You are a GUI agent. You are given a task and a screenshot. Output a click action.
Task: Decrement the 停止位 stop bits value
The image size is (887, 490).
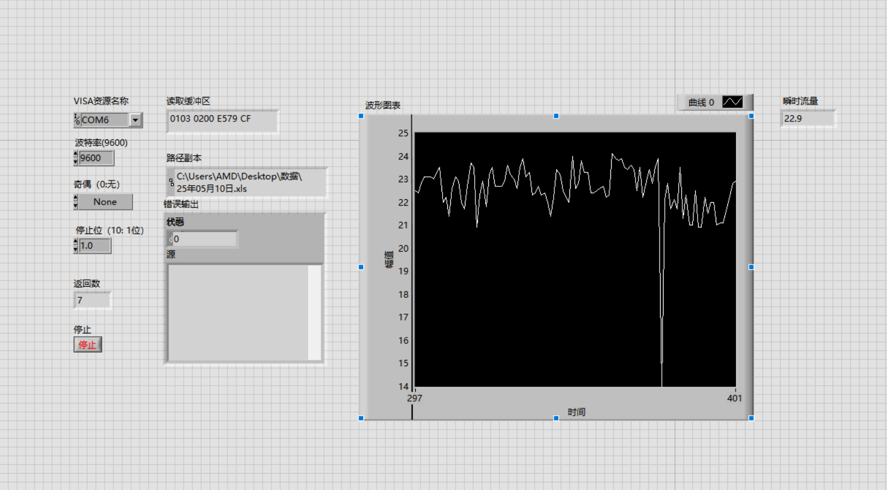tap(75, 249)
